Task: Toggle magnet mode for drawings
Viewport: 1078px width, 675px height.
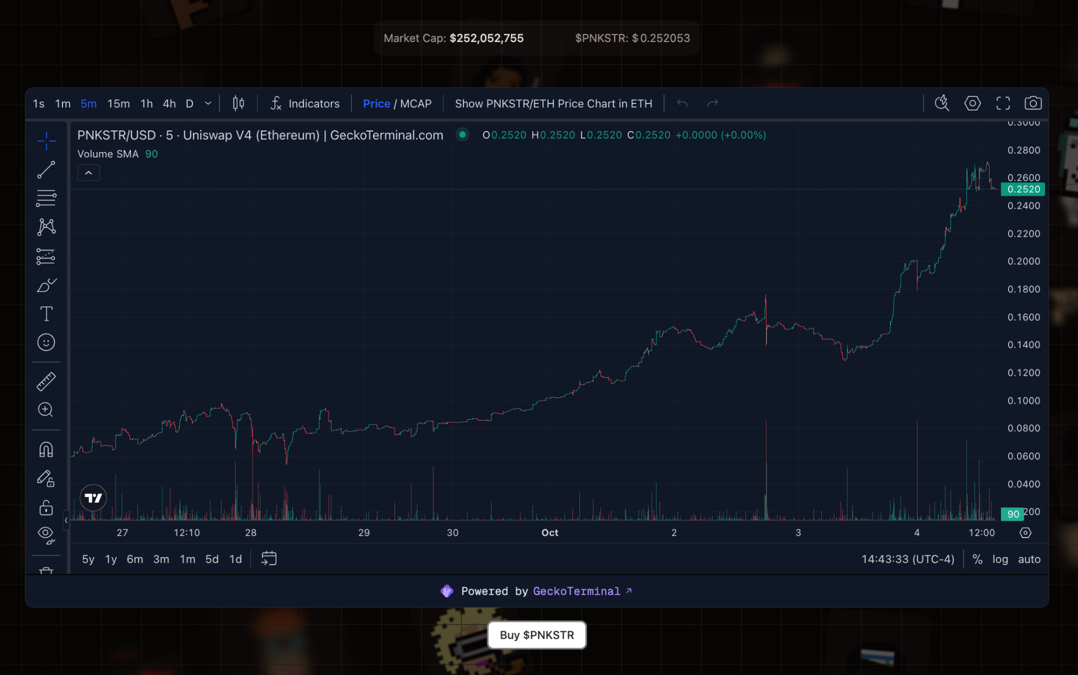Action: [46, 449]
